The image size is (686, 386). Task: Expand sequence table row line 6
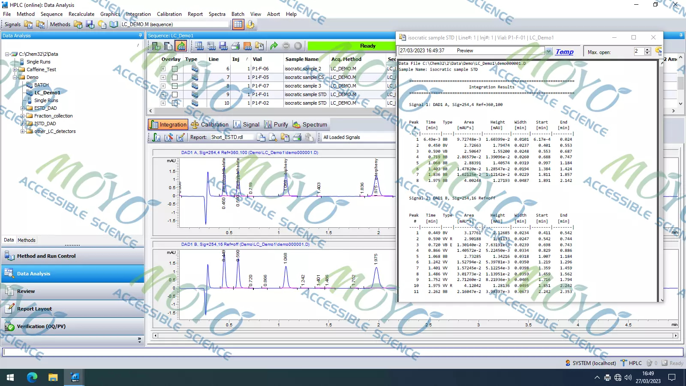coord(163,69)
